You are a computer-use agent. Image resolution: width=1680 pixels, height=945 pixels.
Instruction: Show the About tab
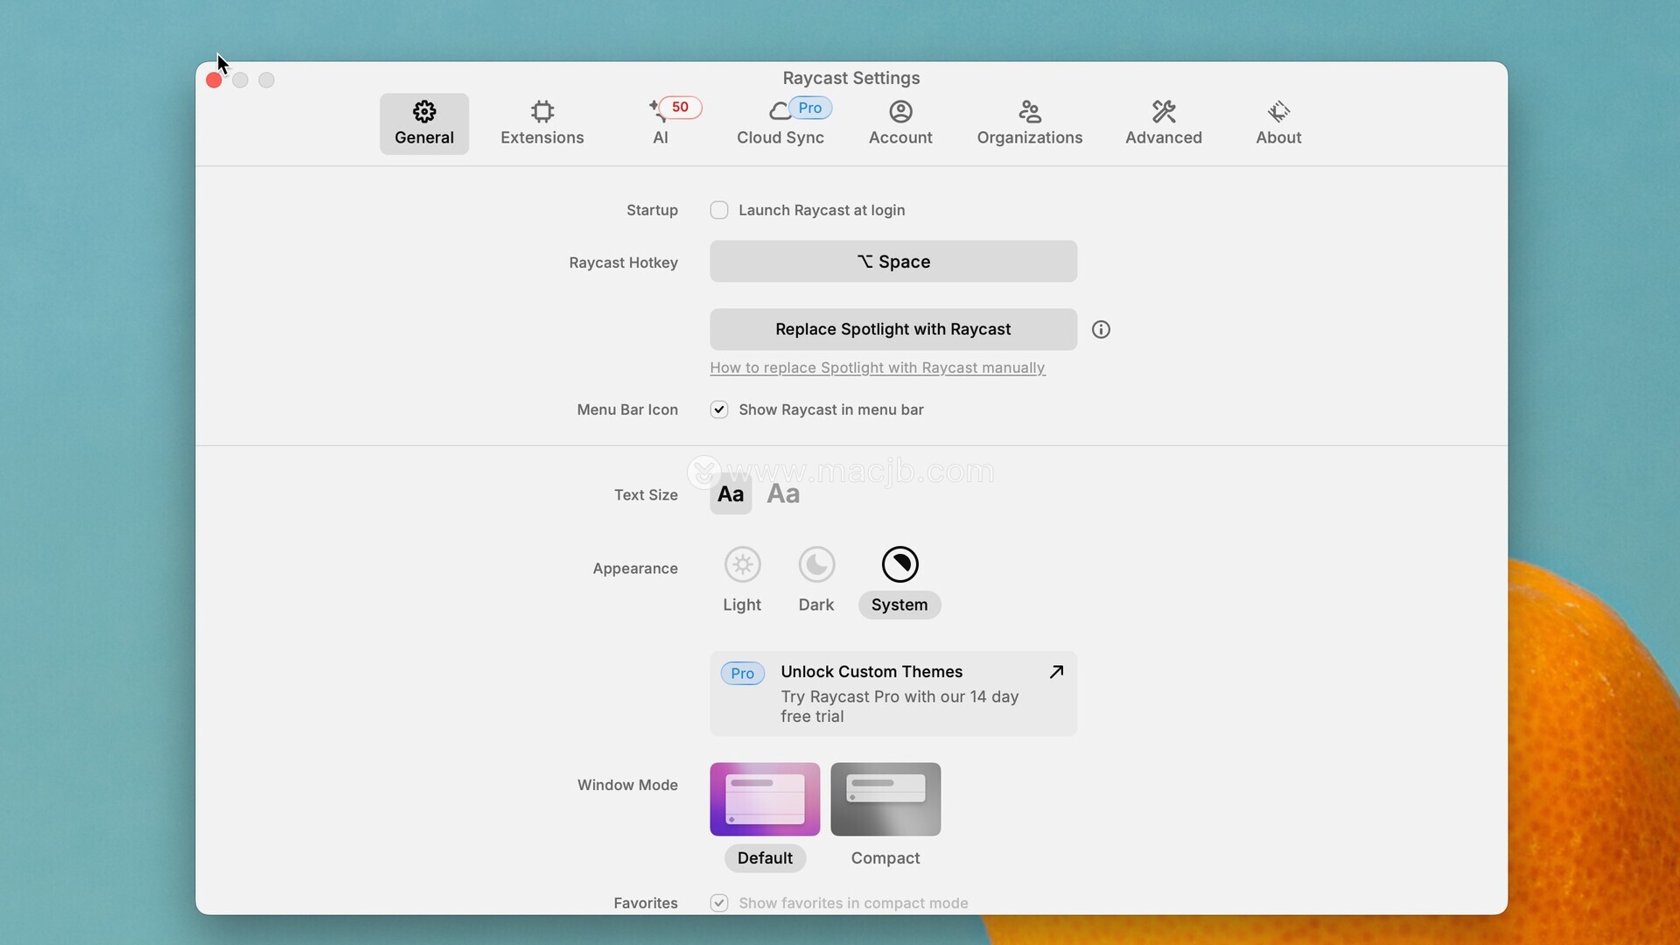point(1278,123)
